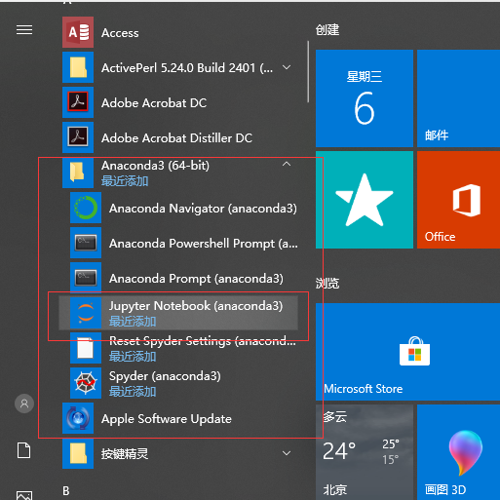Click the Reset Spyder Settings document icon
The image size is (500, 500).
86,348
